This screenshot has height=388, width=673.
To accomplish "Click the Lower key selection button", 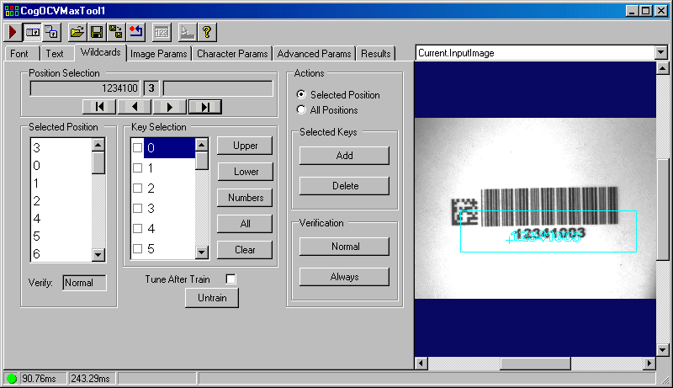I will 245,172.
